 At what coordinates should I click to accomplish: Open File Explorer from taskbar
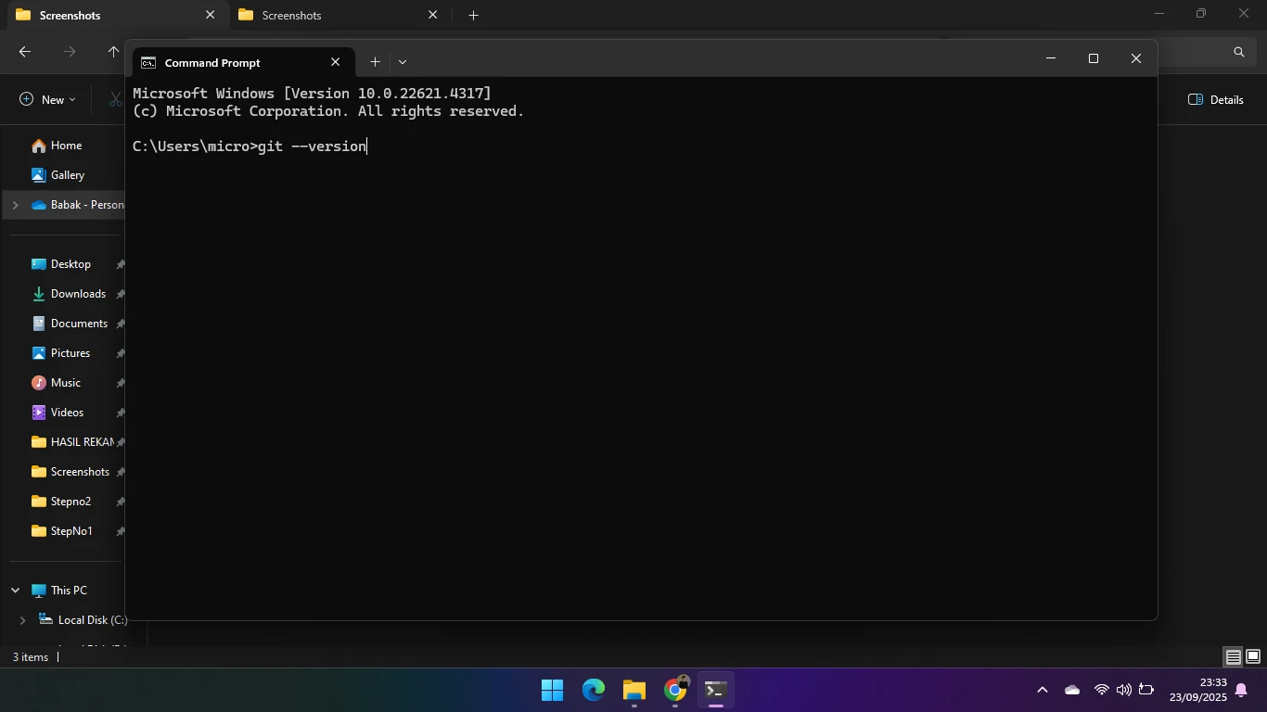(x=634, y=691)
